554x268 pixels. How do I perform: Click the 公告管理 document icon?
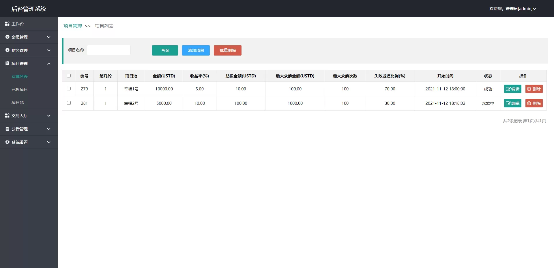pyautogui.click(x=7, y=129)
